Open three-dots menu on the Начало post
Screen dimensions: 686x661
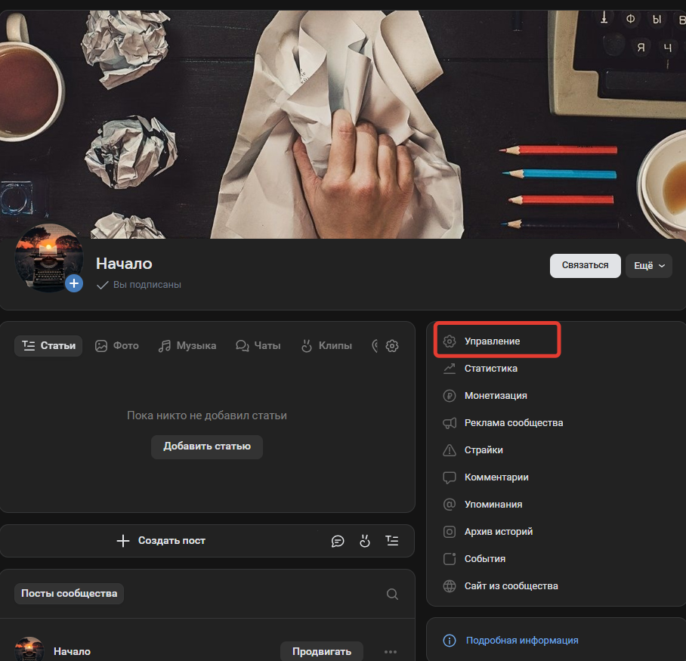click(x=390, y=651)
